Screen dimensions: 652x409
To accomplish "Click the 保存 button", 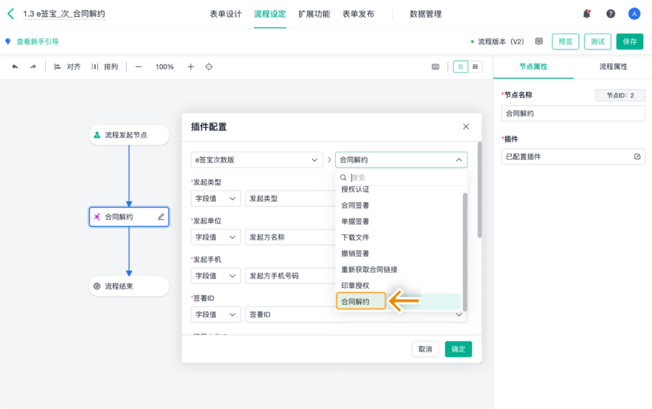I will click(630, 42).
